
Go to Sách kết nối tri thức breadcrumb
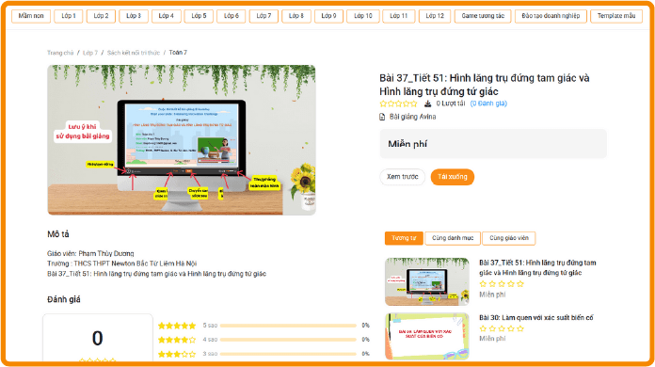pyautogui.click(x=134, y=53)
